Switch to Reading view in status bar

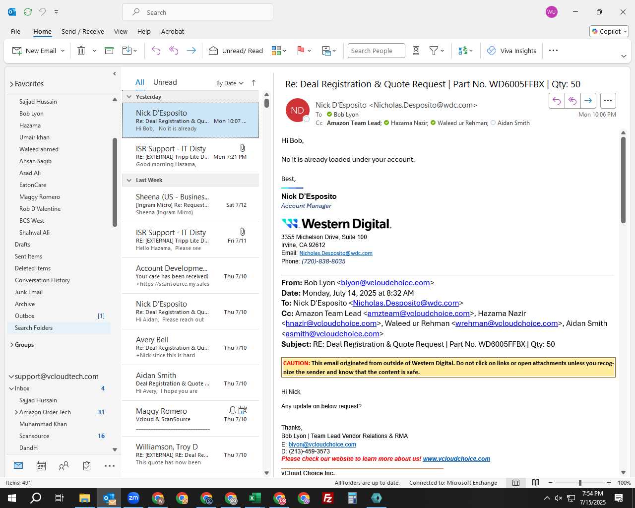[536, 483]
